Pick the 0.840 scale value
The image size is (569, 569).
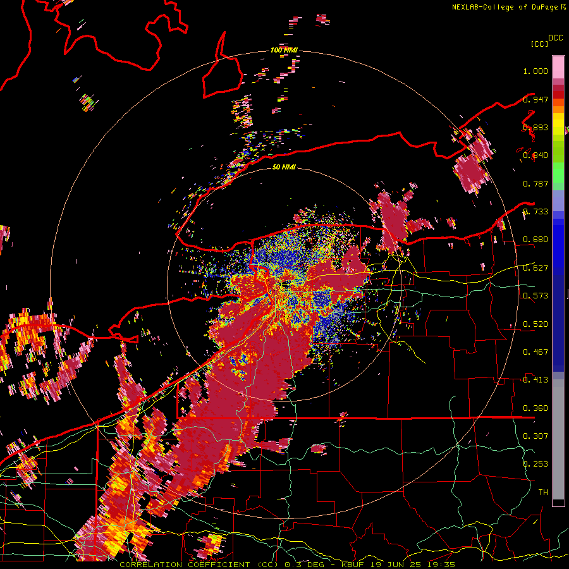point(535,156)
